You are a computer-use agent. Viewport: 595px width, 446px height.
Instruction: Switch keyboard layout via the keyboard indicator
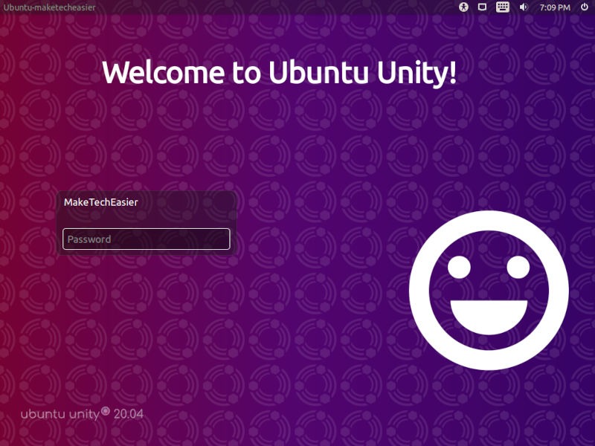click(504, 8)
